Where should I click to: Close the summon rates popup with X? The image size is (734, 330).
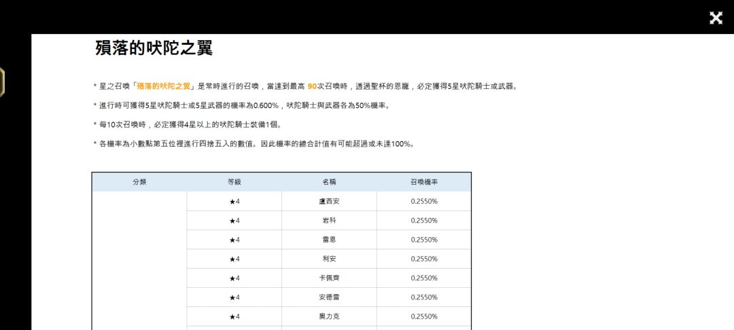[x=716, y=18]
